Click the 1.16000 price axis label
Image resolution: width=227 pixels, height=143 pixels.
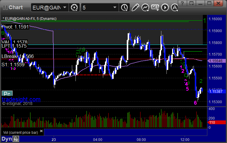pos(215,19)
